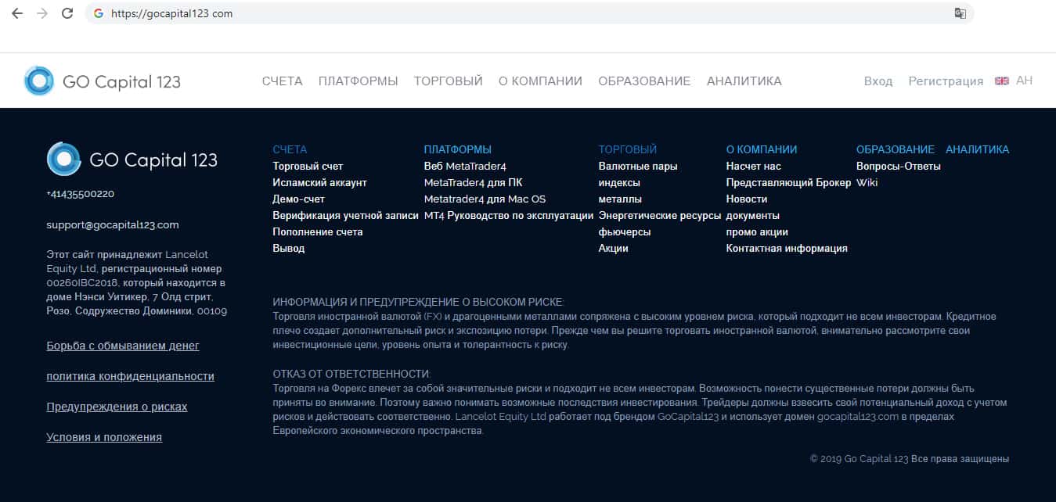Click the Регистрация link in header
This screenshot has height=502, width=1056.
(x=946, y=81)
